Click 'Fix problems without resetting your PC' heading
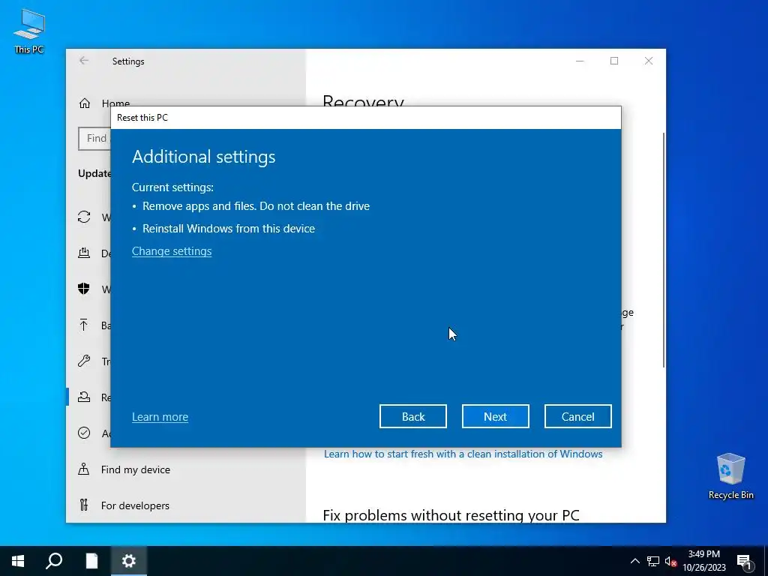 451,515
